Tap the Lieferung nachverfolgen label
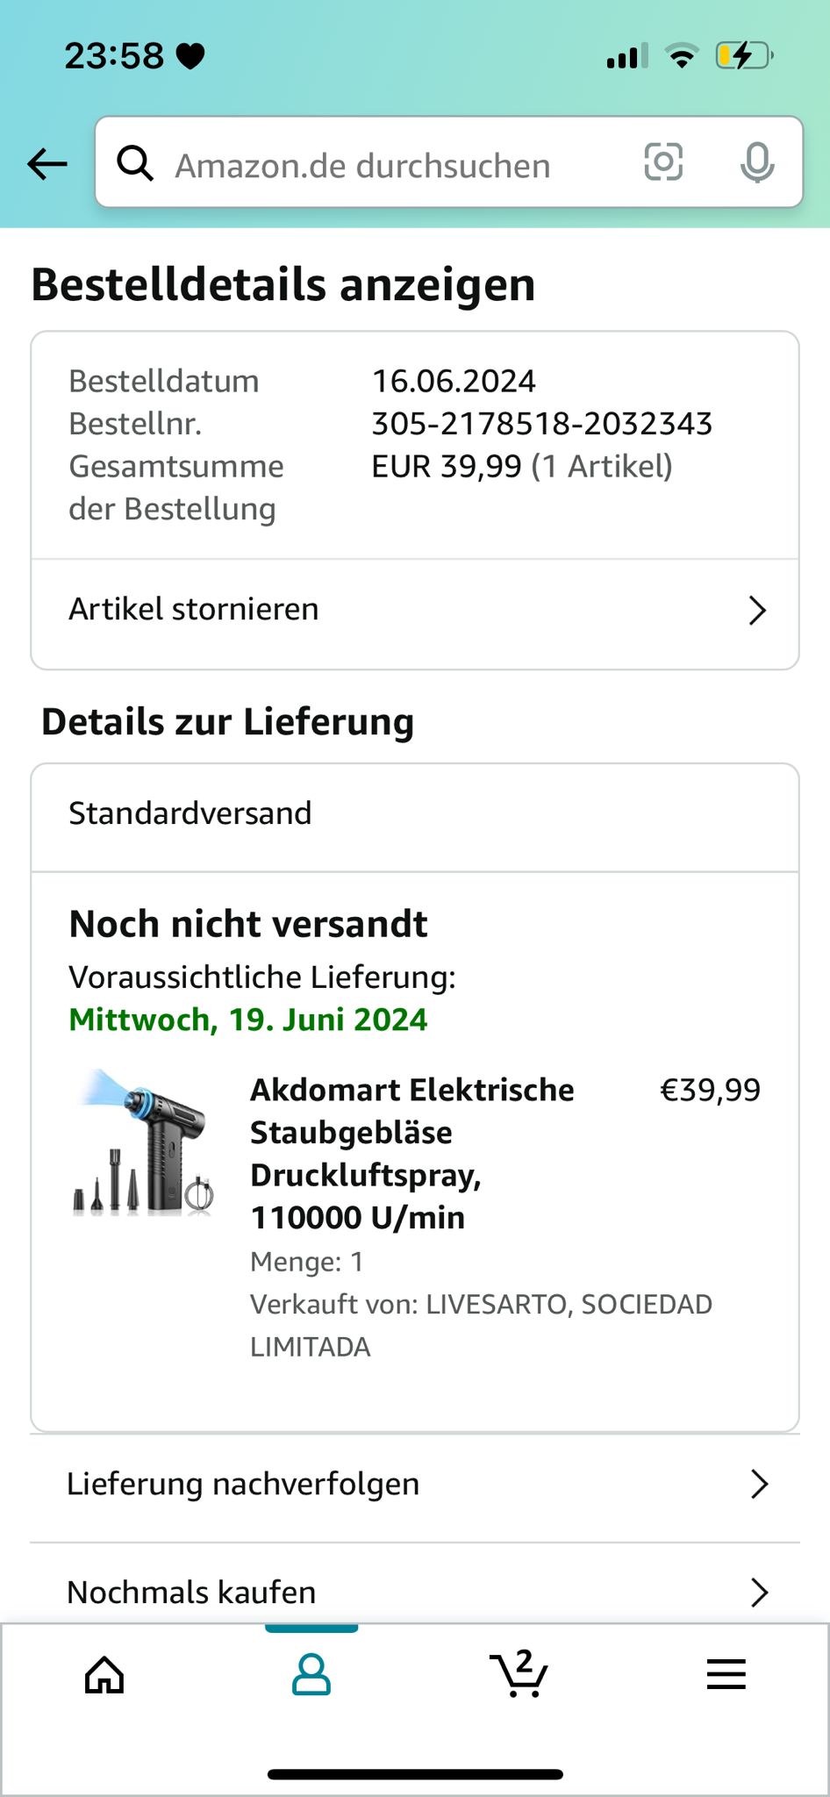Image resolution: width=830 pixels, height=1797 pixels. (x=243, y=1484)
